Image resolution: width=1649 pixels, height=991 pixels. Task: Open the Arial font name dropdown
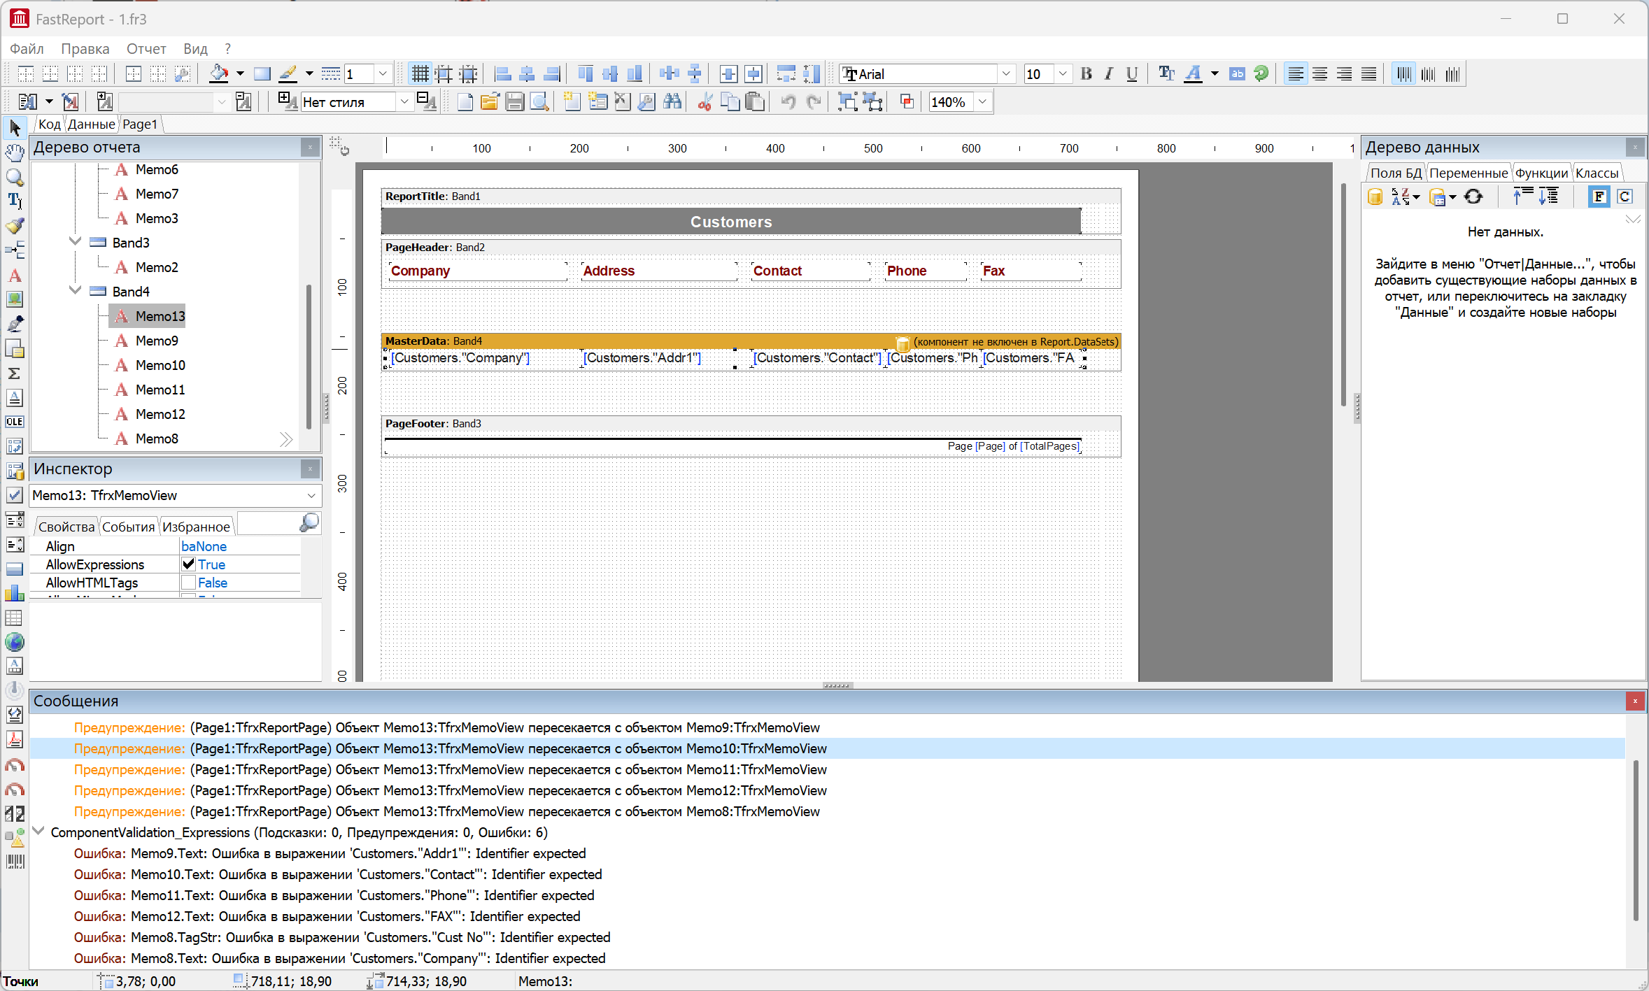click(x=1005, y=74)
